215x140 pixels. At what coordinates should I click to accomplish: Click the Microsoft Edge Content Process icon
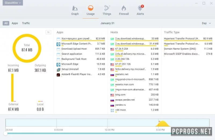click(x=58, y=44)
